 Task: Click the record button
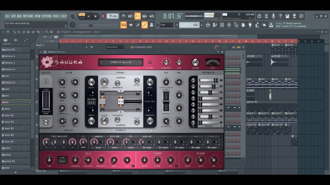coord(103,16)
